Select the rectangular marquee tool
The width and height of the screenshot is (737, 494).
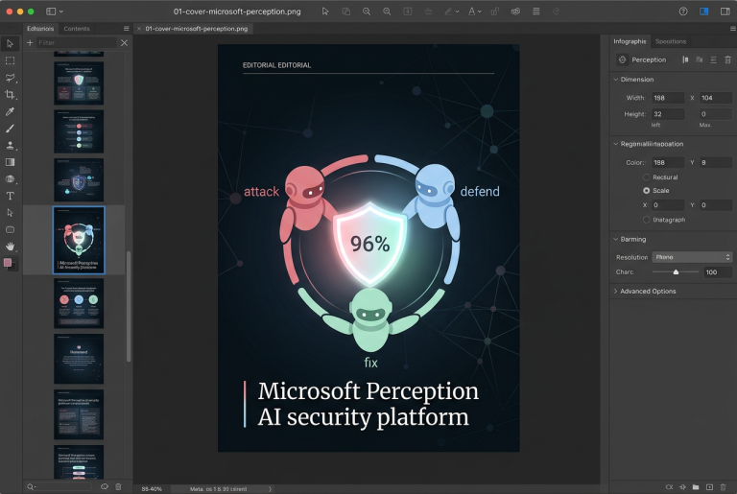point(10,60)
